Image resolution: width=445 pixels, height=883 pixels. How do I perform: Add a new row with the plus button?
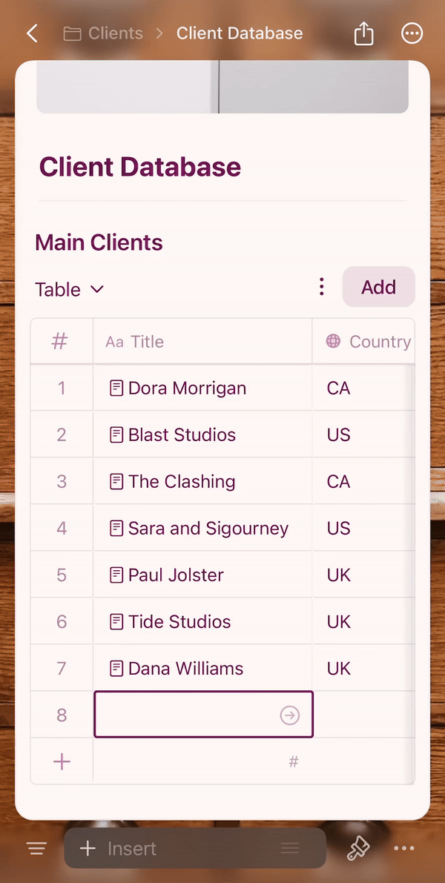(61, 761)
